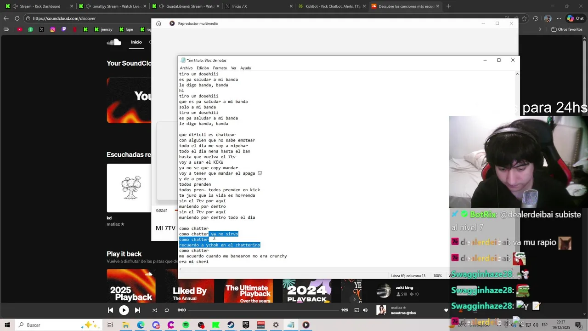588x331 pixels.
Task: Click the line 'voy a usar el KEKW'
Action: [201, 162]
